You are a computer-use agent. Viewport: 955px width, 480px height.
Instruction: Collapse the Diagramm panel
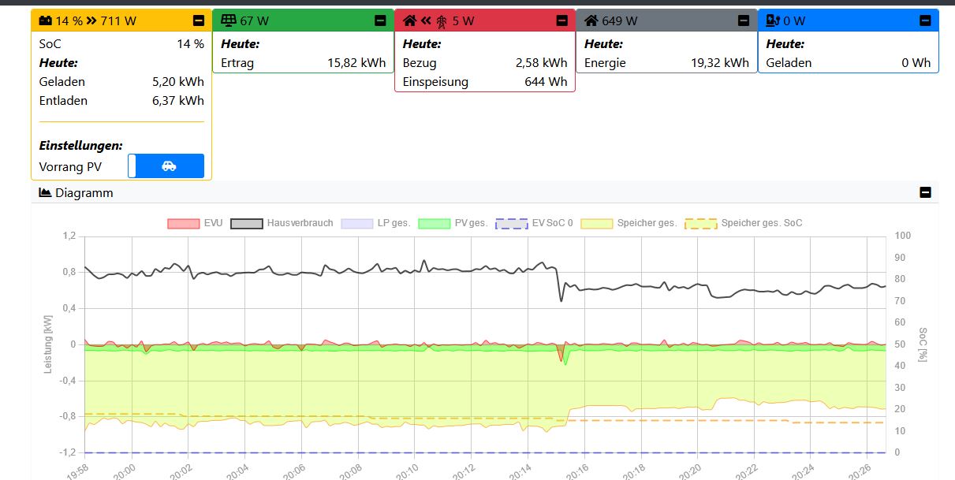click(925, 192)
